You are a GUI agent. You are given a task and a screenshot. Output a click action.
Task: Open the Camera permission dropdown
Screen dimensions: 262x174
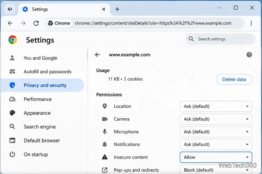(216, 119)
